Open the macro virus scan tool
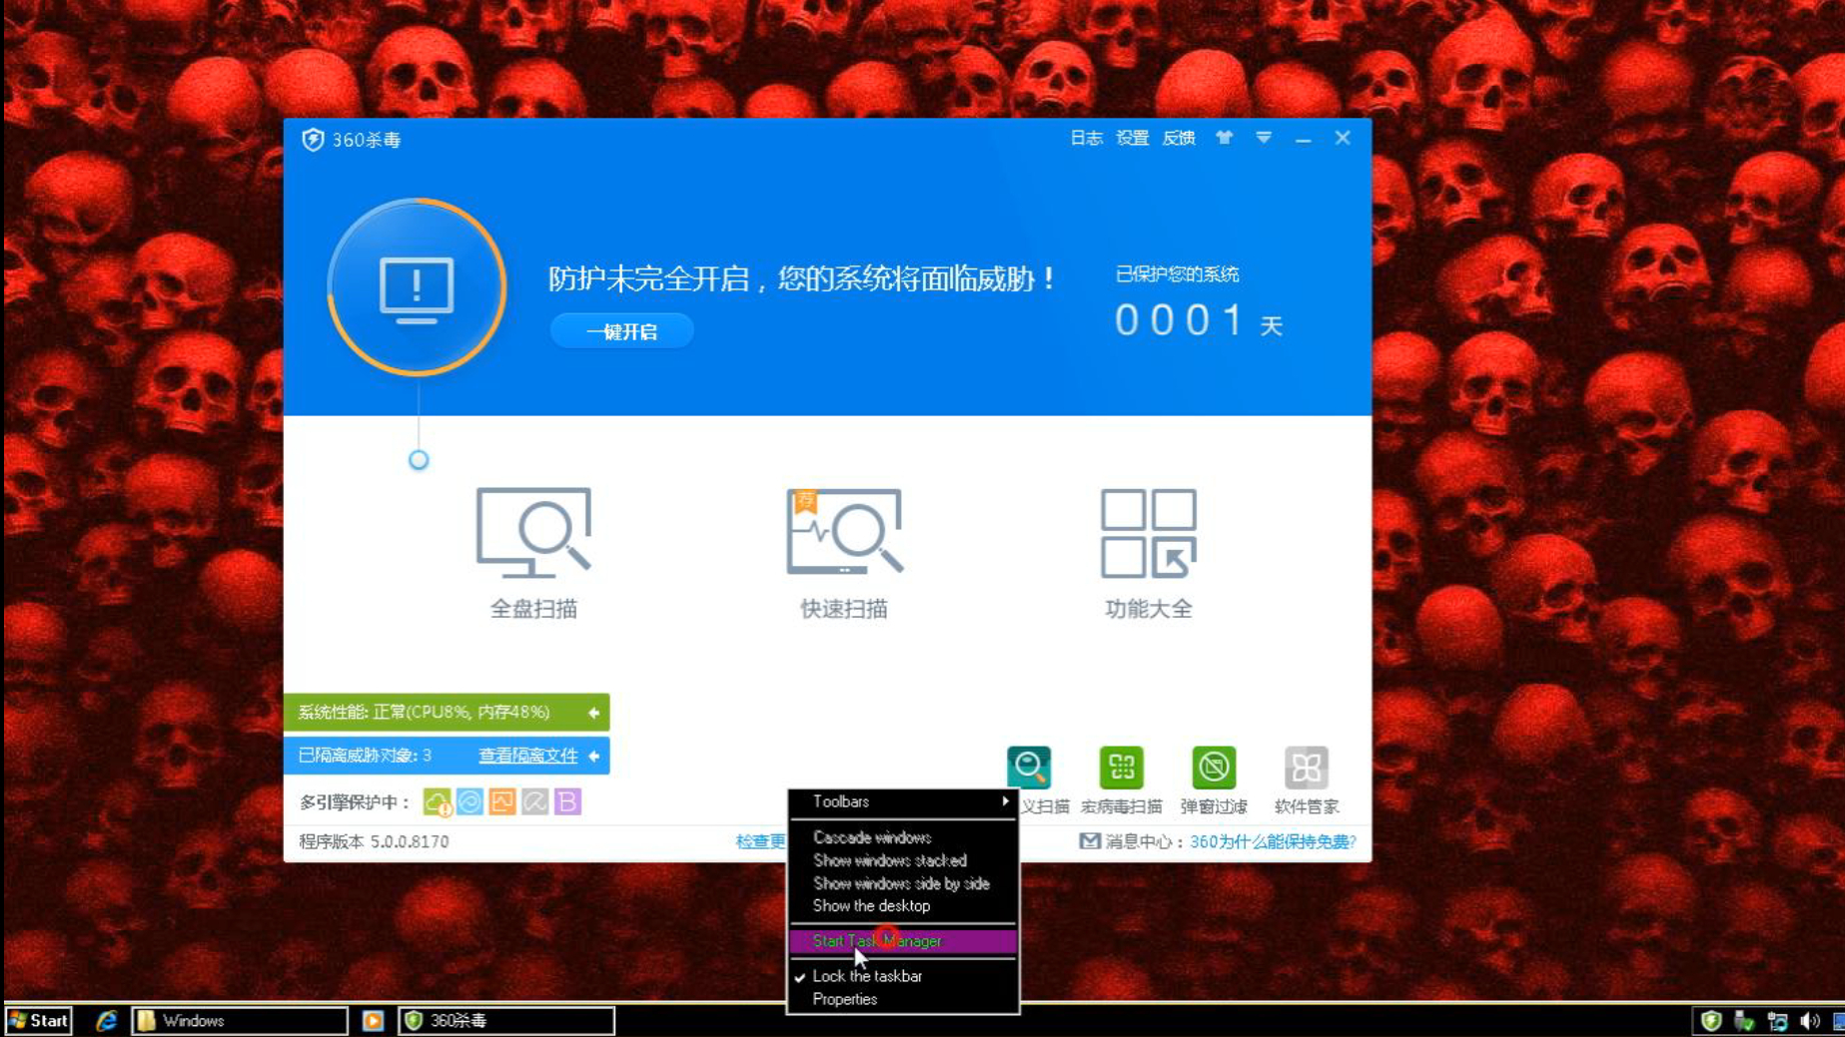The image size is (1845, 1037). tap(1121, 768)
